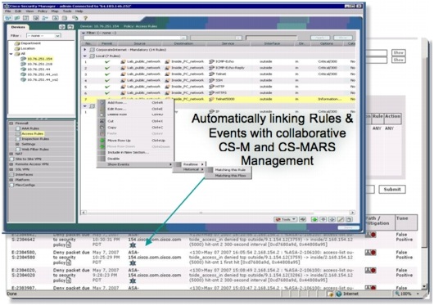Click the rules table scrollbar right arrow
Image resolution: width=434 pixels, height=305 pixels.
pos(352,213)
